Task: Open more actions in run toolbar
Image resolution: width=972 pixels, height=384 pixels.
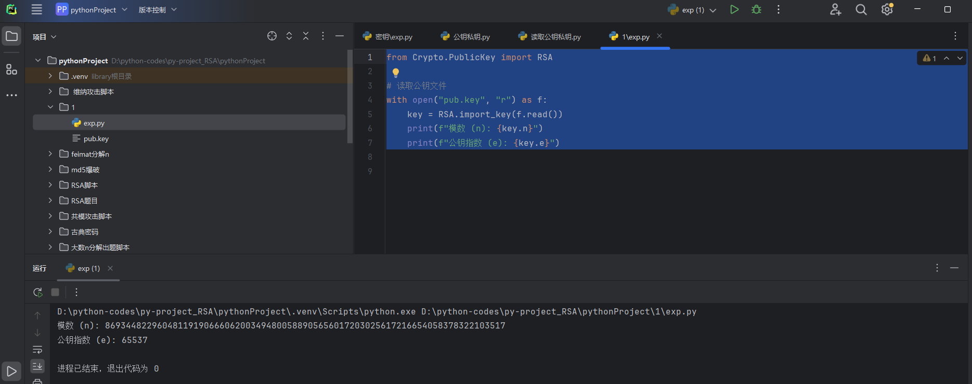Action: pyautogui.click(x=76, y=292)
